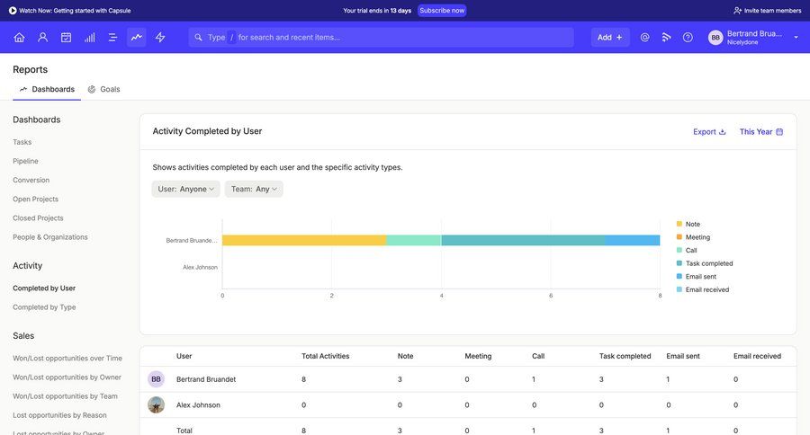
Task: Expand the User: Anyone filter dropdown
Action: [185, 189]
